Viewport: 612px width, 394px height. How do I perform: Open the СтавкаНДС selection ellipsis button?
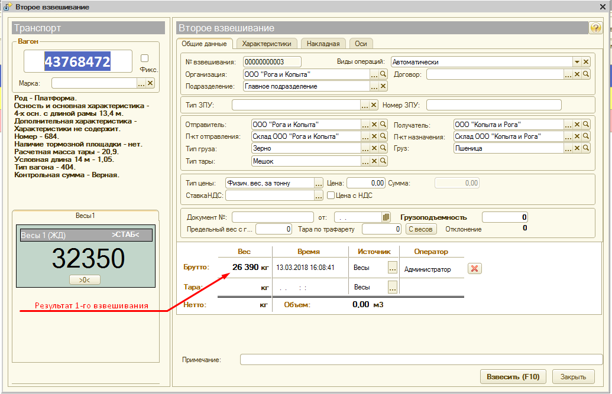[x=319, y=195]
